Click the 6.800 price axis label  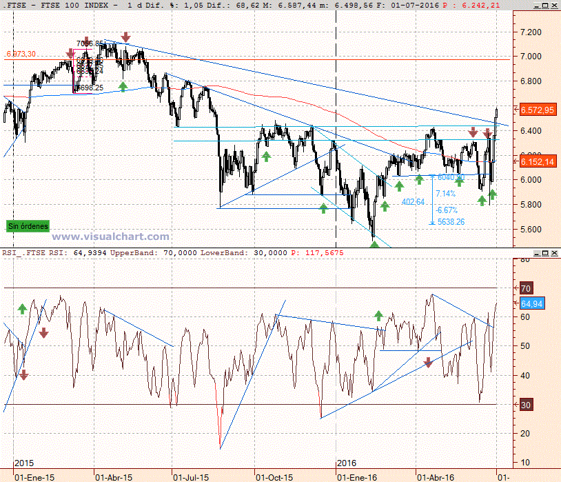click(x=531, y=81)
